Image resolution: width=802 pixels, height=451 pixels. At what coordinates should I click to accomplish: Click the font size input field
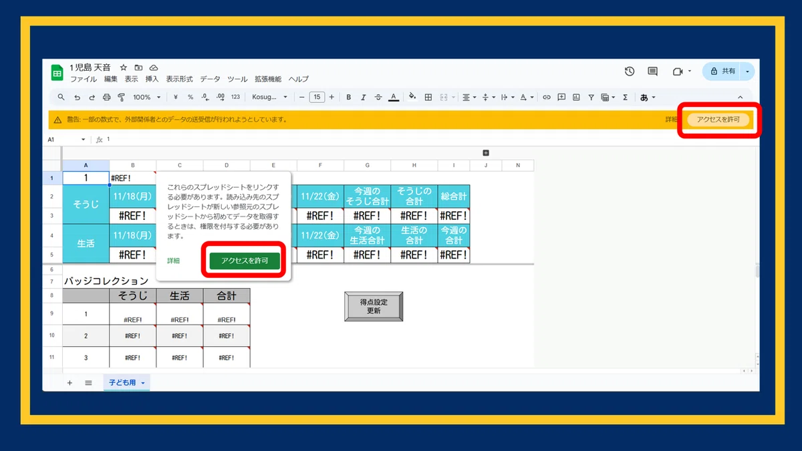[317, 98]
